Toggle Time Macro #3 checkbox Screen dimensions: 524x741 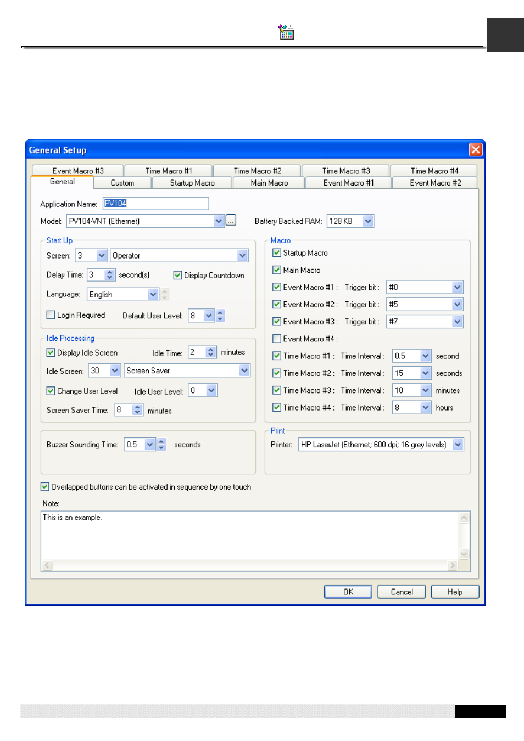click(277, 390)
